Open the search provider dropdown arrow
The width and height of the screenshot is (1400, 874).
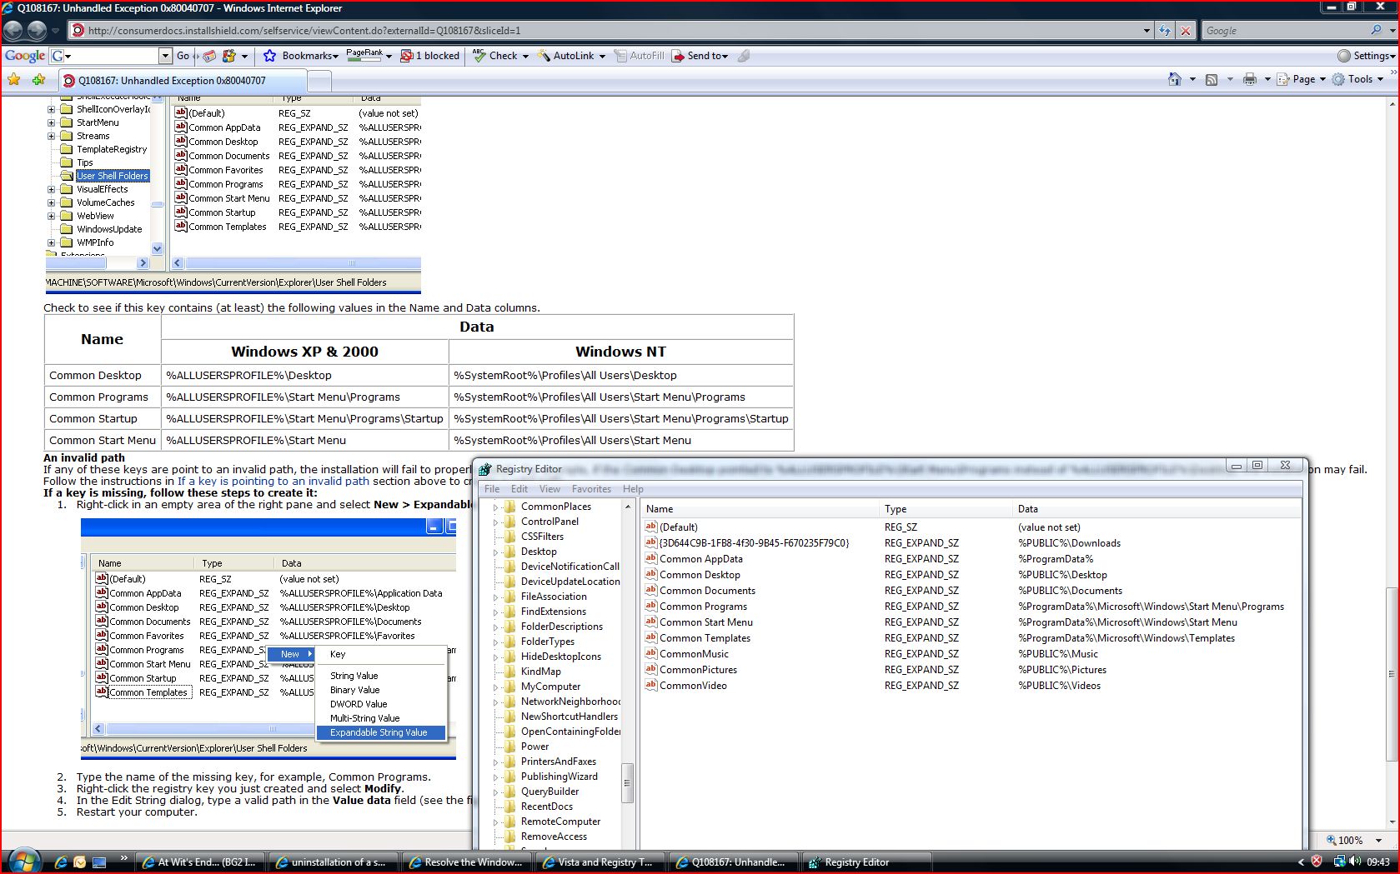1392,31
